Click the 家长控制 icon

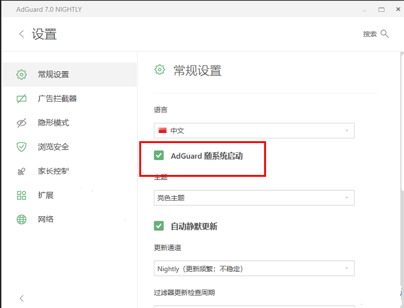coord(21,171)
